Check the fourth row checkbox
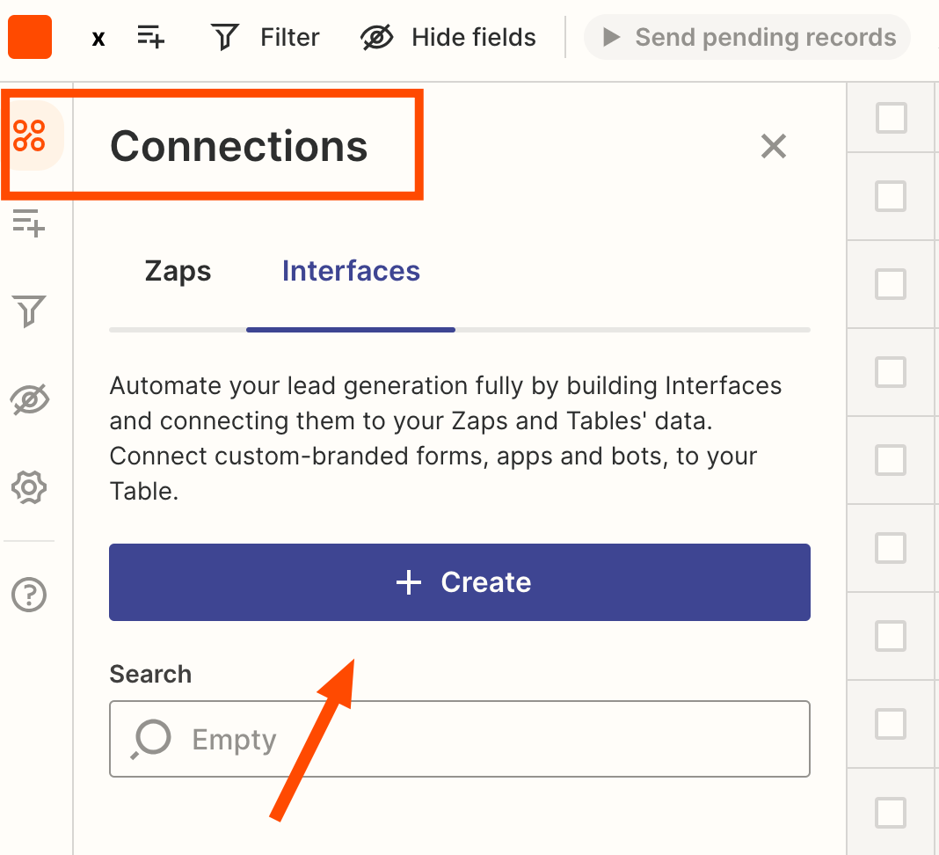Screen dimensions: 939x855 (x=891, y=372)
